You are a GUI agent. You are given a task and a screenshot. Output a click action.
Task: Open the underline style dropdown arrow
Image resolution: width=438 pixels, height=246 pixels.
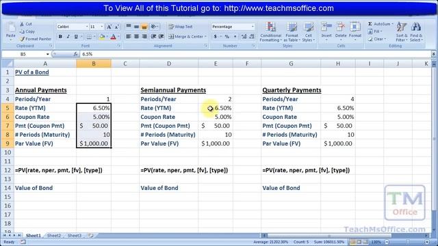point(81,36)
